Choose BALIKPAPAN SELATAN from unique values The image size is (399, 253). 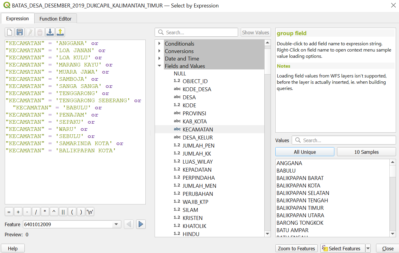click(x=303, y=193)
